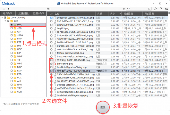Viewport: 170px width, 115px height.
Task: Select the PSP folder icon
Action: [15, 42]
